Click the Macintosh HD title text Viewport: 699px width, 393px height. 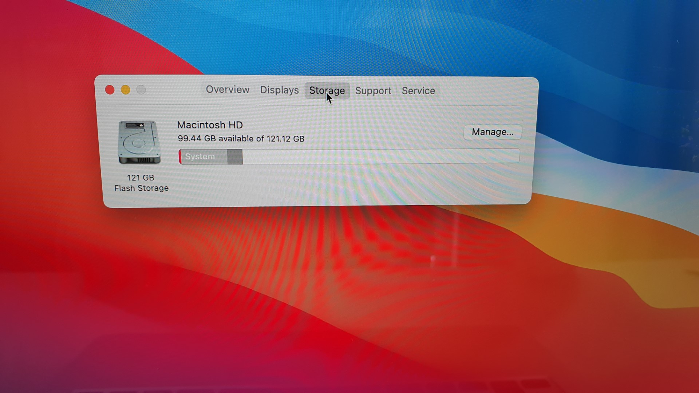(x=210, y=125)
